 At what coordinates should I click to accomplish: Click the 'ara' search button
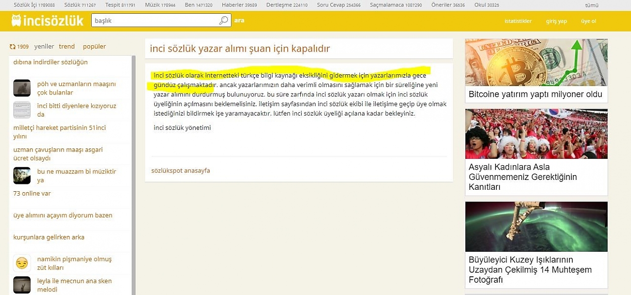[x=239, y=21]
